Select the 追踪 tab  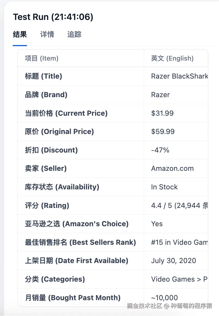[x=74, y=35]
